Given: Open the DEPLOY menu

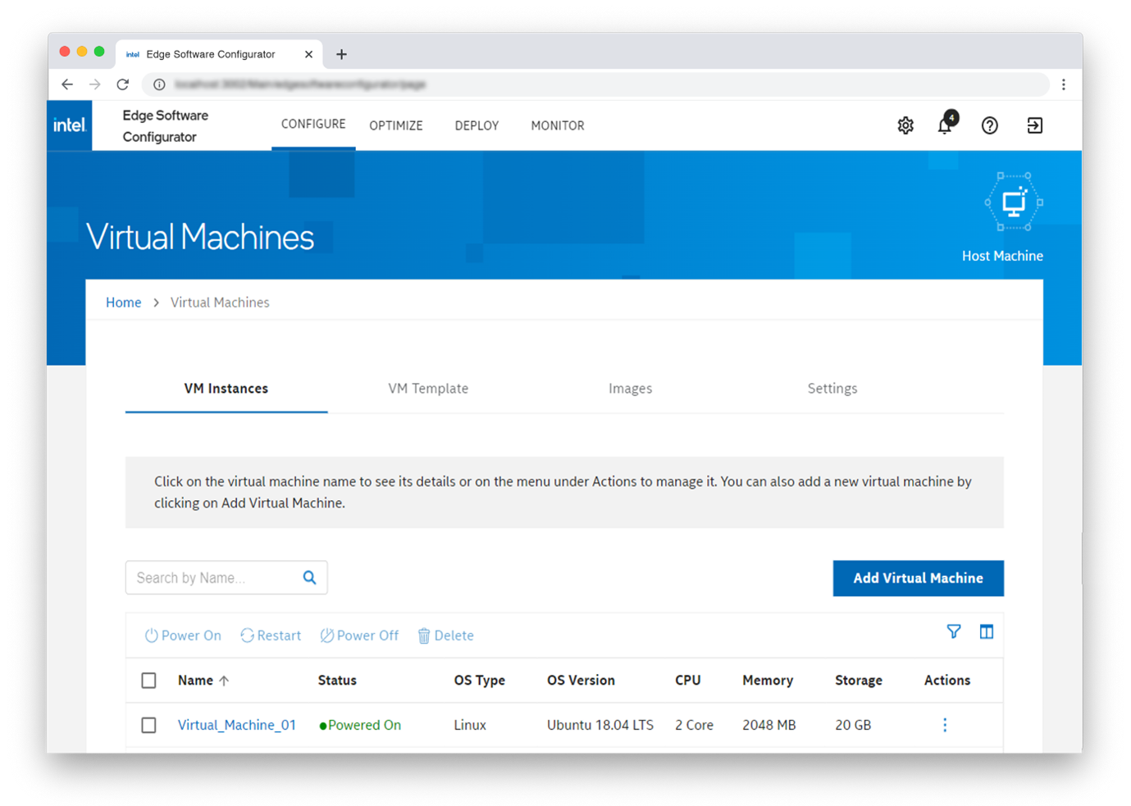Looking at the screenshot, I should (x=477, y=125).
